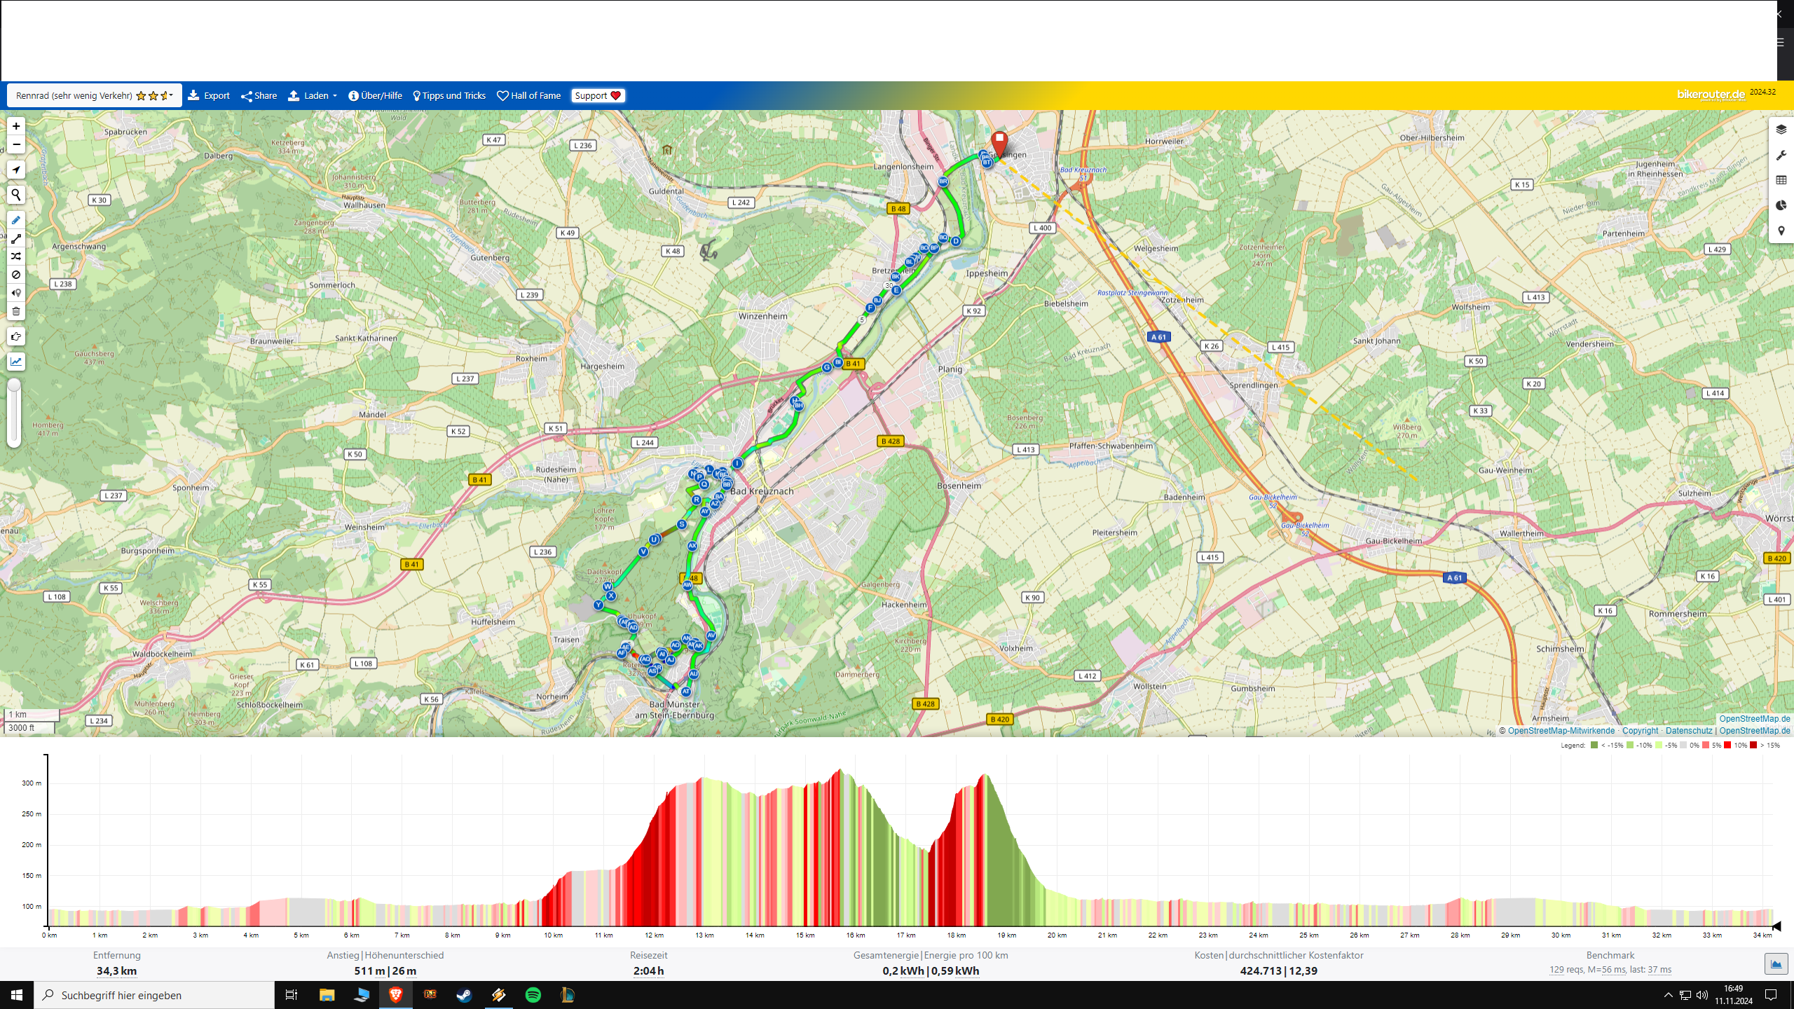Select the no-go area tool

click(x=15, y=275)
